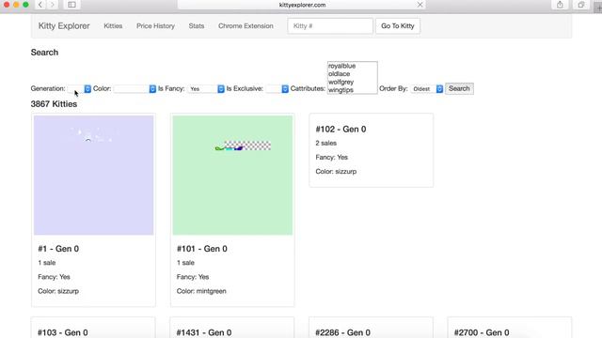Click 'Color: mintgreen' on kitty #101
The image size is (602, 338).
click(201, 291)
